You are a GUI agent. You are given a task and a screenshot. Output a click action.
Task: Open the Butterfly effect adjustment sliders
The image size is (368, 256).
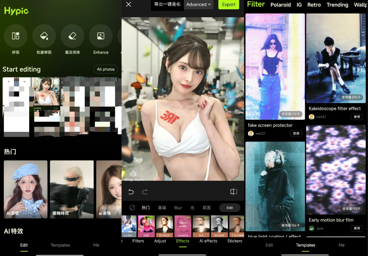(x=183, y=226)
